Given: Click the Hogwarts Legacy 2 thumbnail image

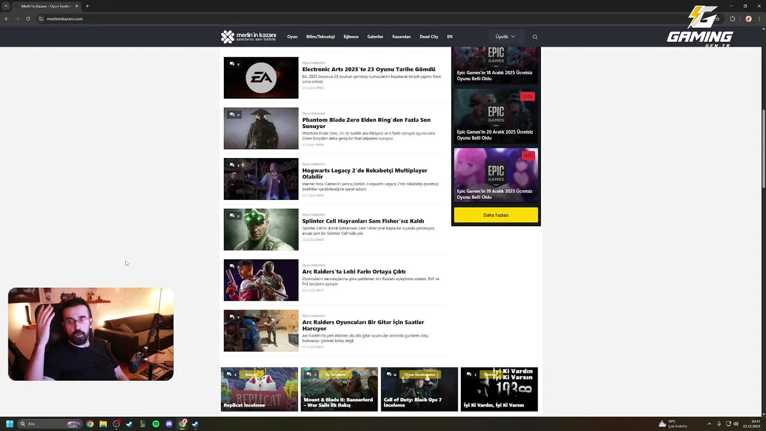Looking at the screenshot, I should tap(261, 179).
